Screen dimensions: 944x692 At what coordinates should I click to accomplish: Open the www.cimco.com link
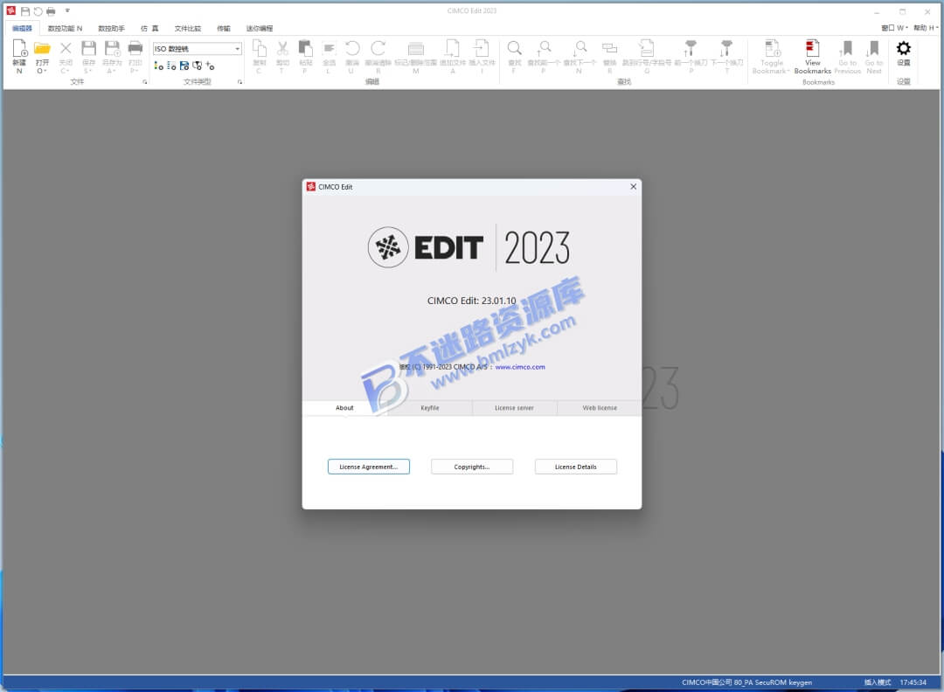pyautogui.click(x=520, y=367)
